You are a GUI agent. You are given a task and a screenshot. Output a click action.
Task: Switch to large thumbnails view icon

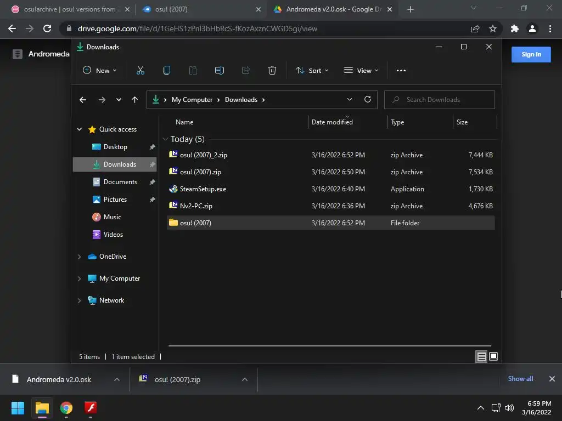click(x=493, y=356)
